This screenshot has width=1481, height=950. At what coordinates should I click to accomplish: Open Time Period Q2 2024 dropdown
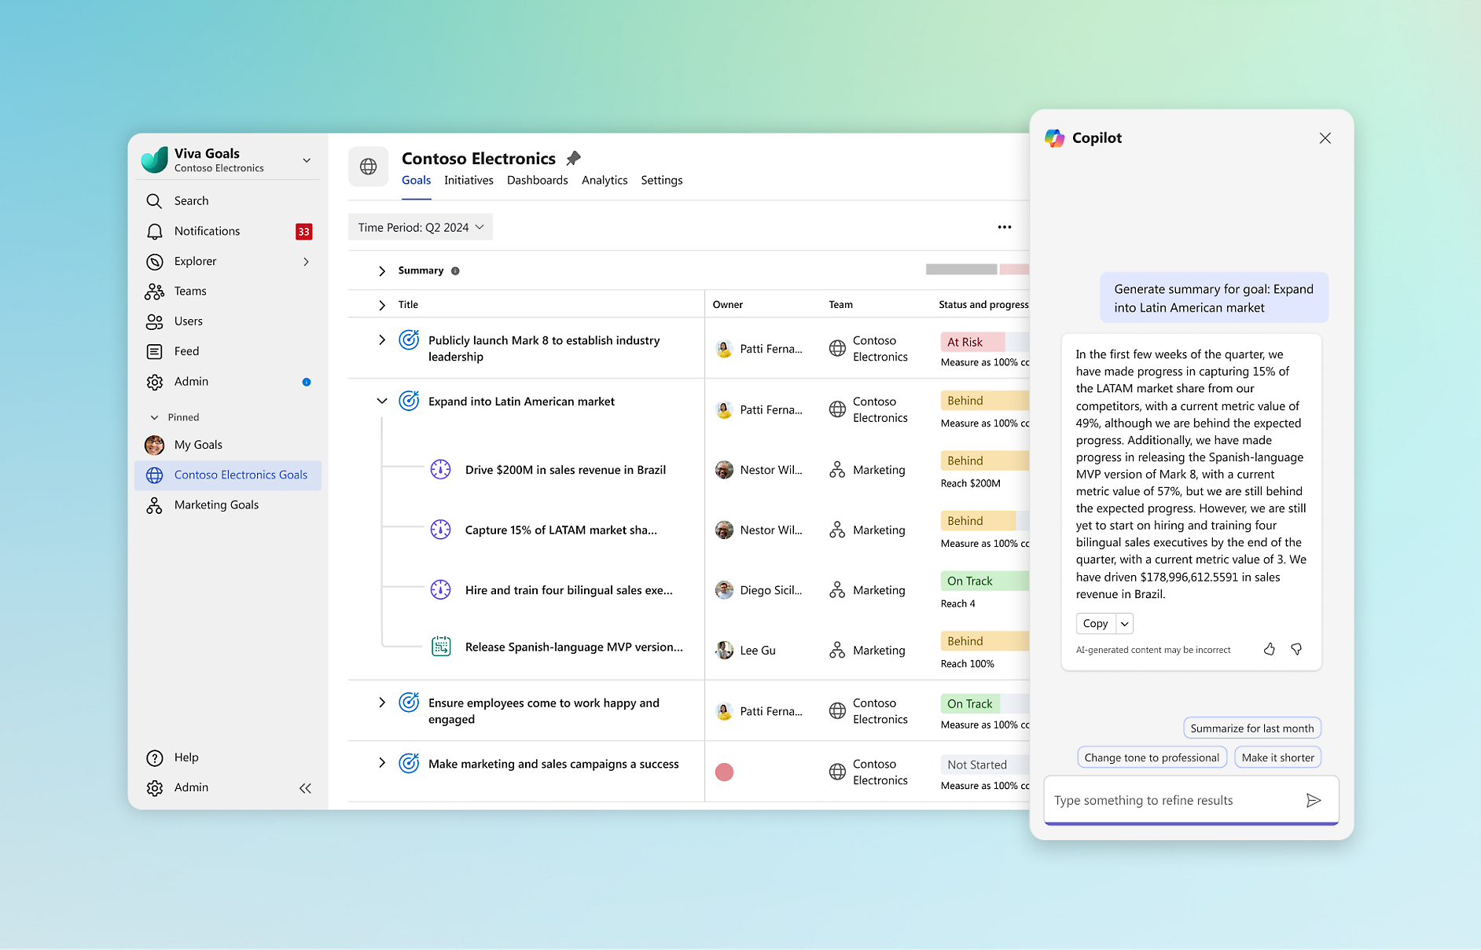421,227
